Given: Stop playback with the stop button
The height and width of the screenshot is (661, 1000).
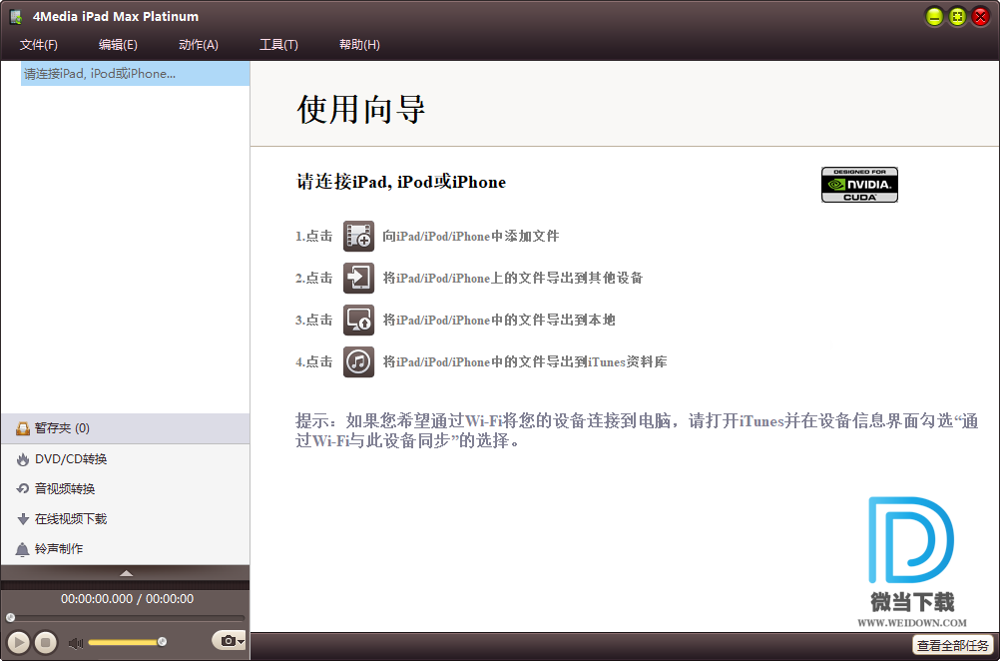Looking at the screenshot, I should [45, 642].
